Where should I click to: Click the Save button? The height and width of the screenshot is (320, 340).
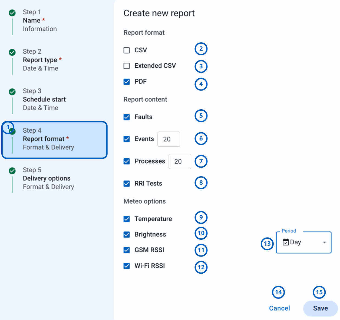(x=321, y=308)
